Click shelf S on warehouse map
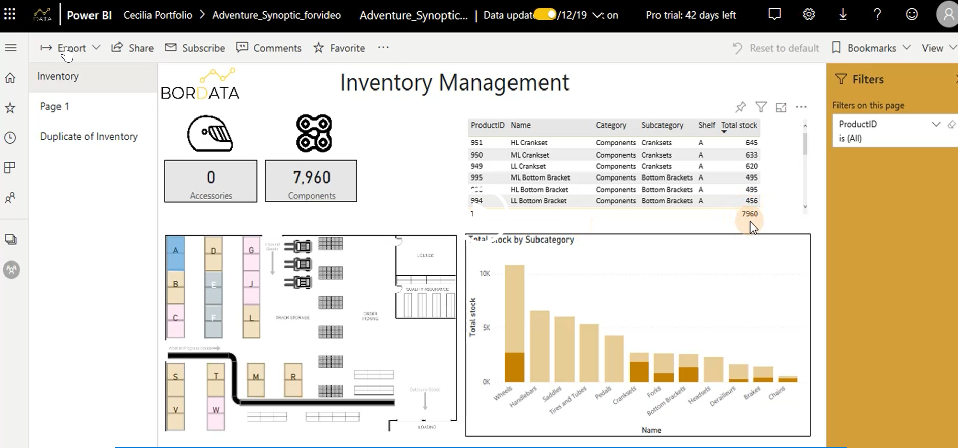The height and width of the screenshot is (448, 958). (175, 380)
